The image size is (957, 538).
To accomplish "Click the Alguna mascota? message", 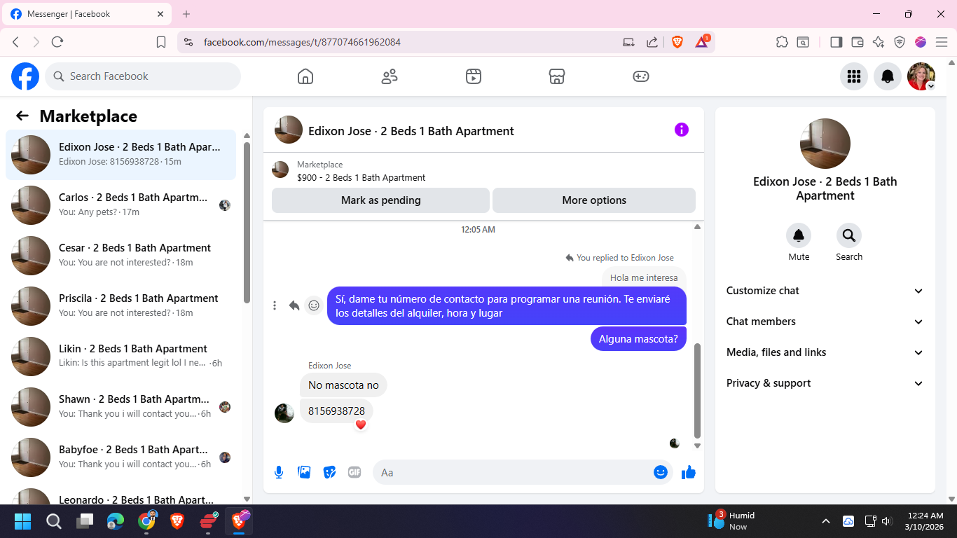I will point(638,339).
